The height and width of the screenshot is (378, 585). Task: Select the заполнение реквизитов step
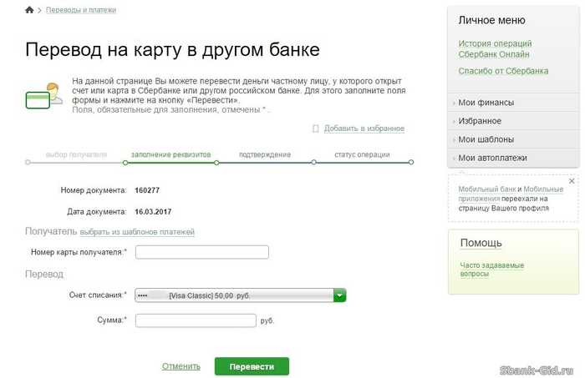pos(170,154)
